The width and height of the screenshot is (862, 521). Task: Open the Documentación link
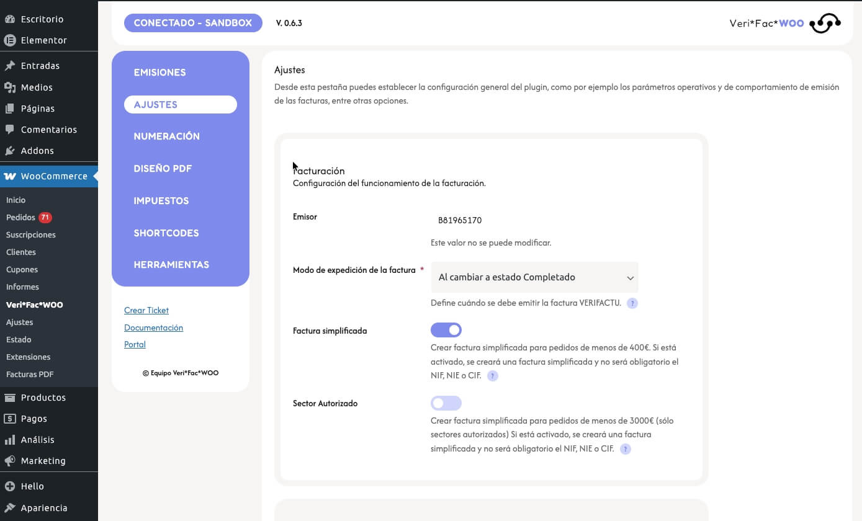(x=153, y=327)
